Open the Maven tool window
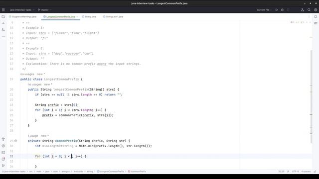 pyautogui.click(x=316, y=23)
